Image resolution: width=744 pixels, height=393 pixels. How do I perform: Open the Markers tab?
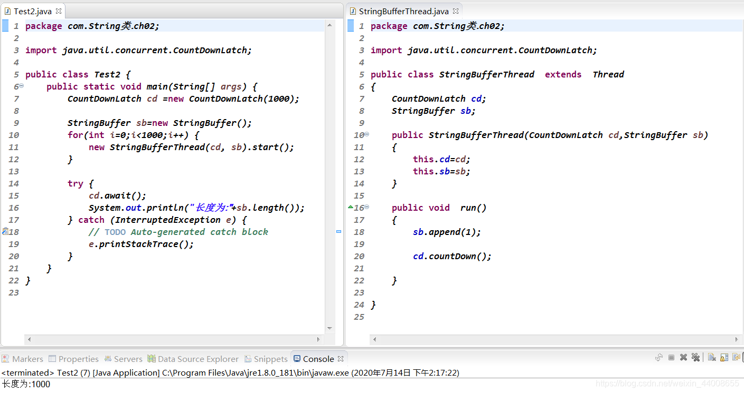tap(22, 359)
